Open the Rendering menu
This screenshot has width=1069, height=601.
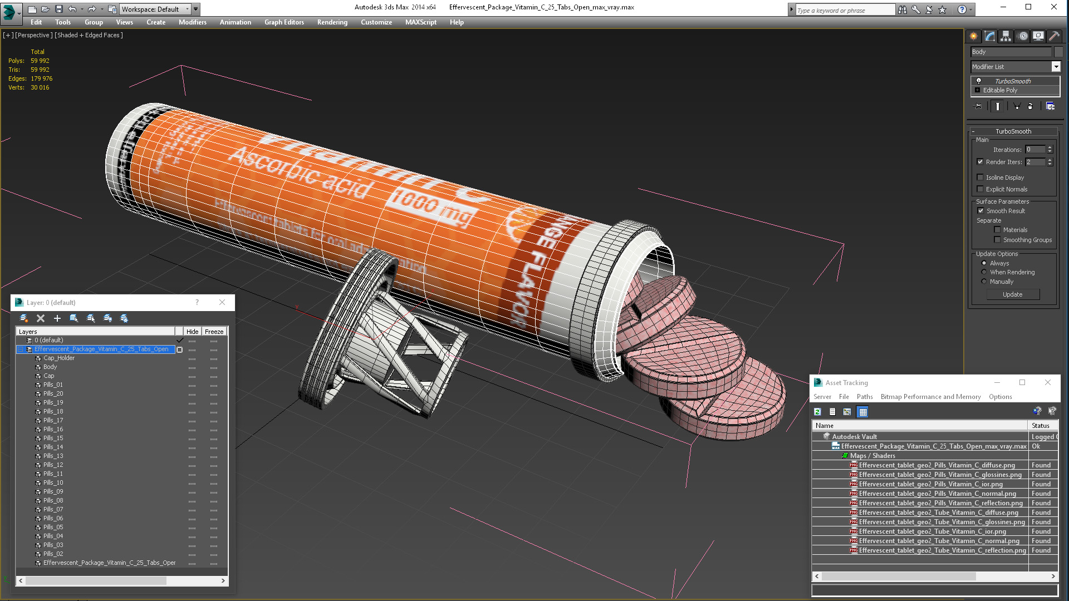point(332,22)
